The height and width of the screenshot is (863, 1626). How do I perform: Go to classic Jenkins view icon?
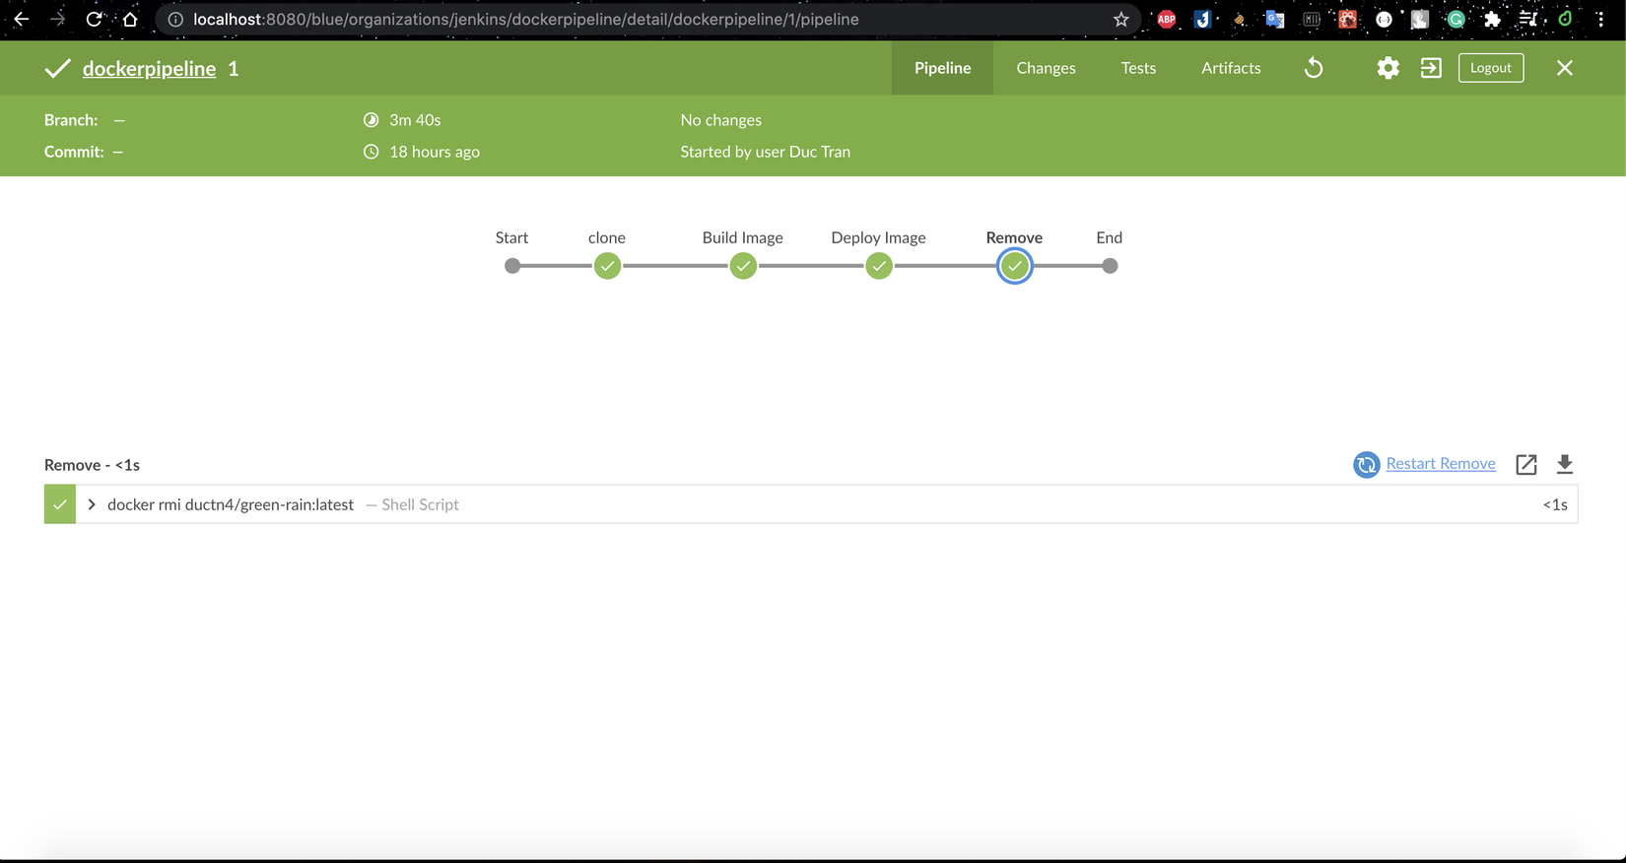(x=1431, y=68)
